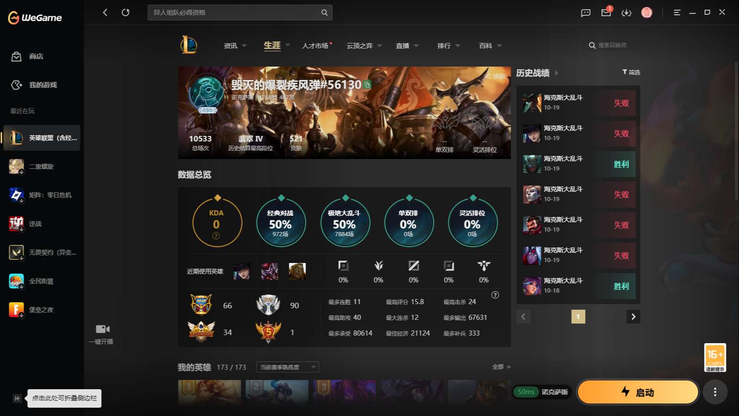Click the WeGame search input field
The height and width of the screenshot is (416, 739).
pos(240,12)
